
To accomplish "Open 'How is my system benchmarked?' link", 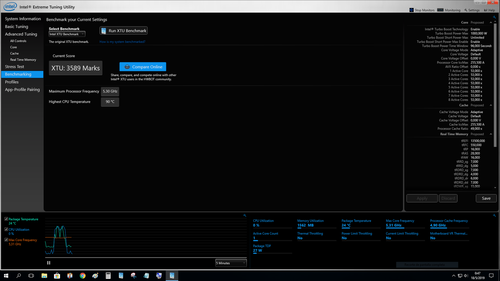I will coord(122,42).
